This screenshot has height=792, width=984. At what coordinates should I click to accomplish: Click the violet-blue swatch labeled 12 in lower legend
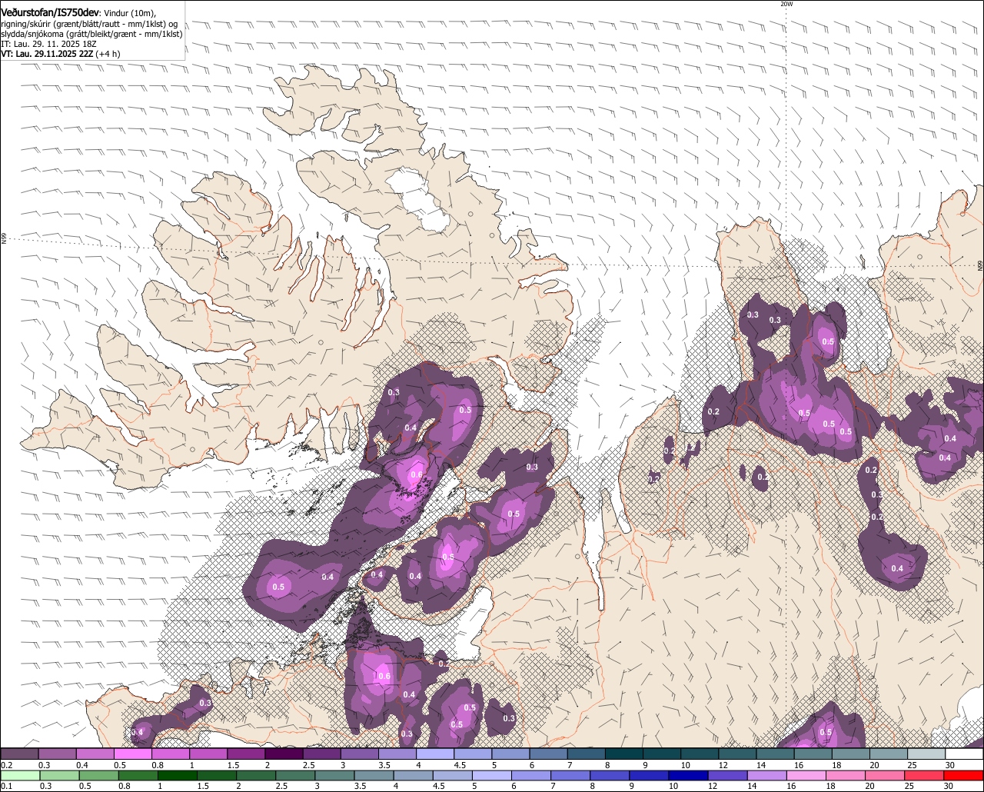[728, 774]
